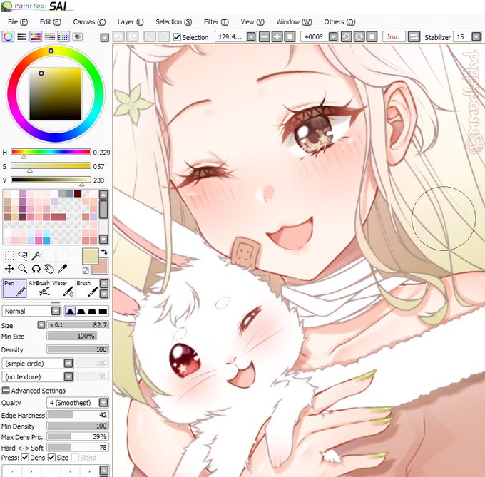Select the Lasso tool

23,256
